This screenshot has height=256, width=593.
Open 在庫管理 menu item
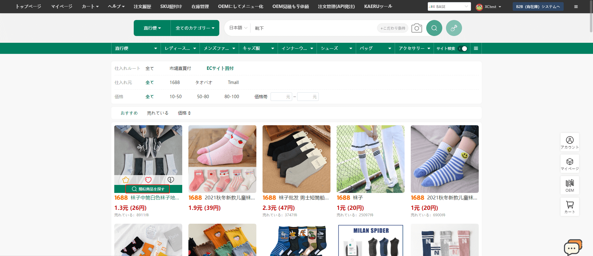coord(200,6)
